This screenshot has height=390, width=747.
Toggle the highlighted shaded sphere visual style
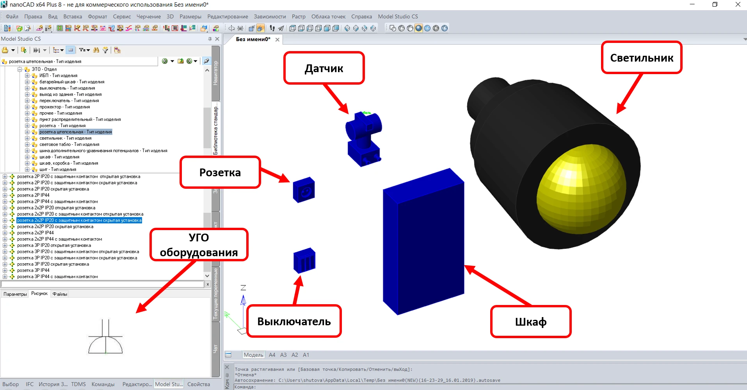click(x=418, y=28)
